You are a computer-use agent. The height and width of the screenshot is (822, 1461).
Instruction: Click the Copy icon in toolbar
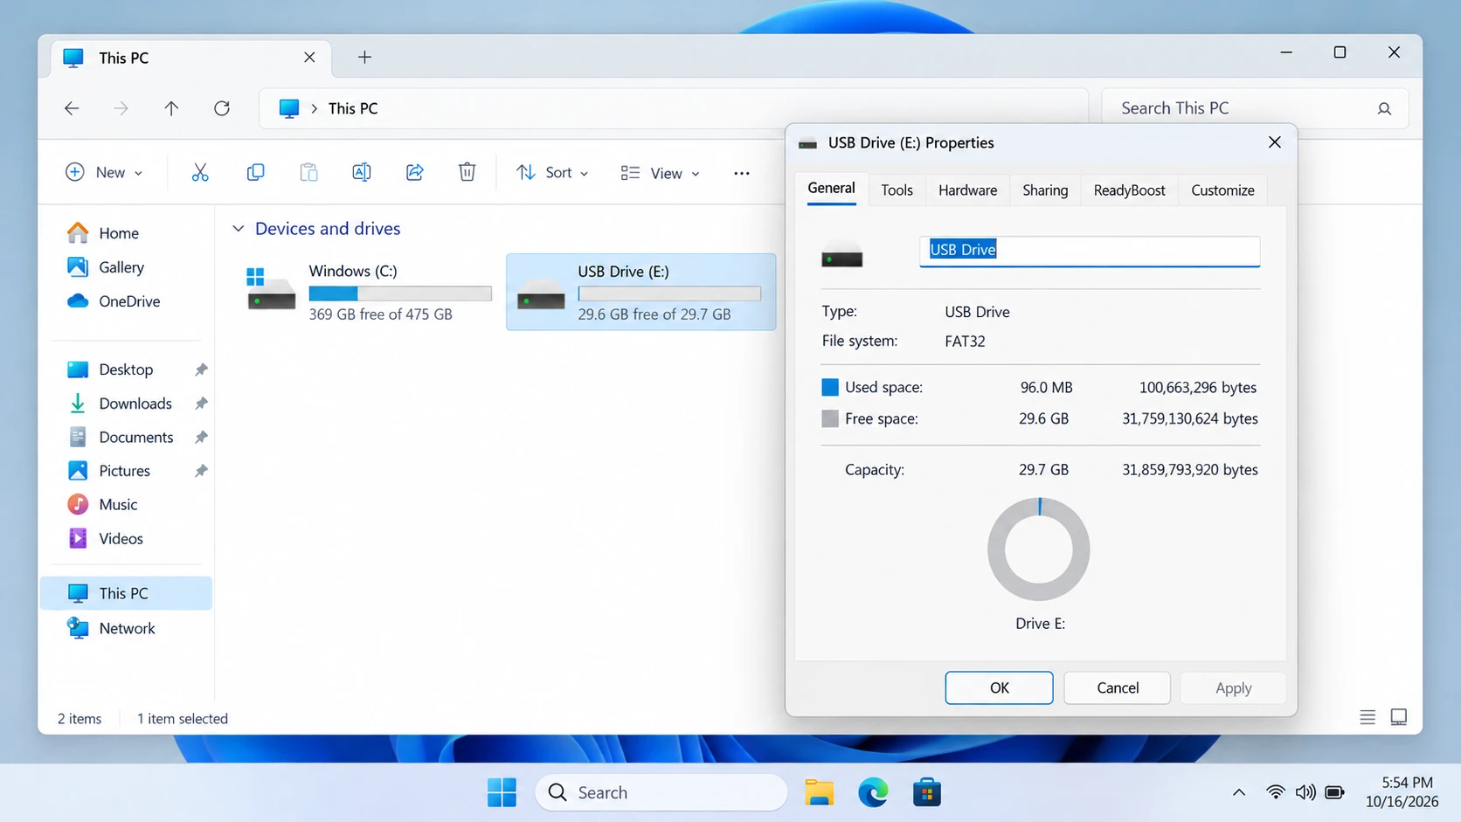255,172
